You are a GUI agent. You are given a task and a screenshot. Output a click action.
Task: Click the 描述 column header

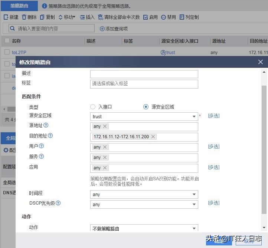(91, 41)
